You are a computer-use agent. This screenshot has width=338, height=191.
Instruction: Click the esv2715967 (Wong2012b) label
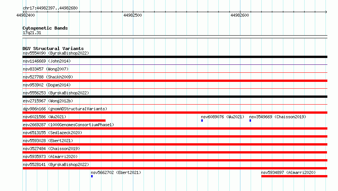pyautogui.click(x=48, y=101)
